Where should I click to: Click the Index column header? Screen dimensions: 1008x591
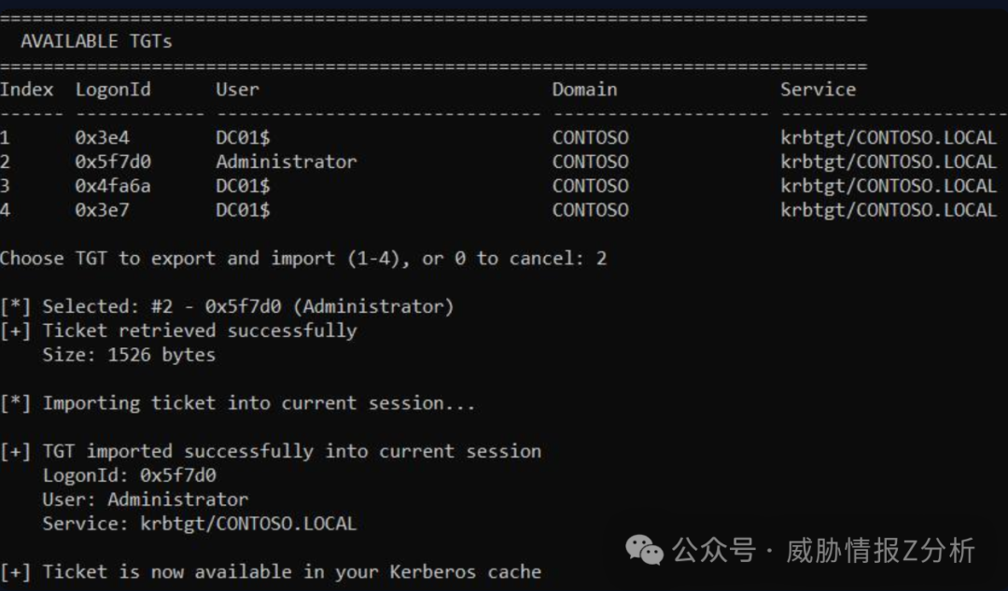tap(26, 90)
